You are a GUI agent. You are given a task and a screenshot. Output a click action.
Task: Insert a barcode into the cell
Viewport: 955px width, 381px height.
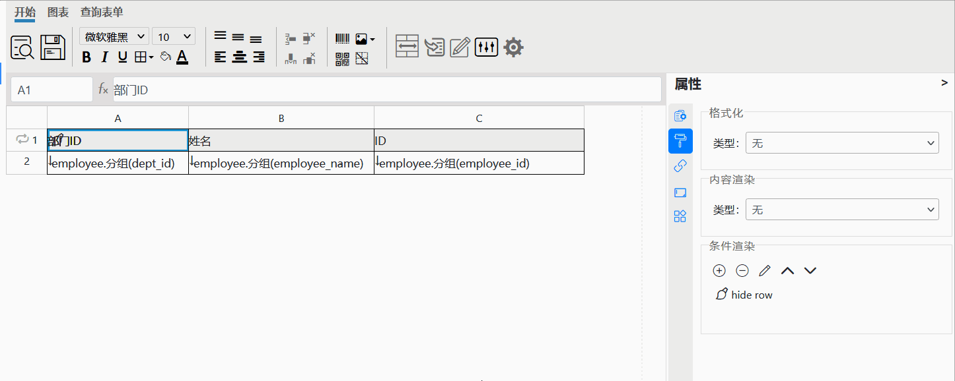click(x=342, y=39)
